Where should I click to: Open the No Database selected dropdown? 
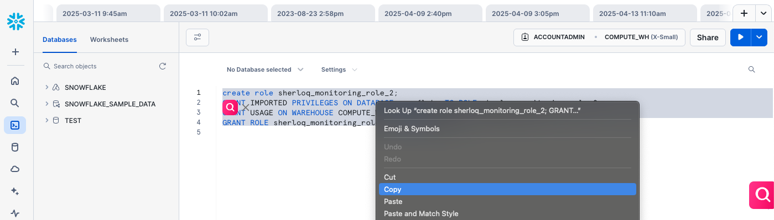pyautogui.click(x=265, y=69)
